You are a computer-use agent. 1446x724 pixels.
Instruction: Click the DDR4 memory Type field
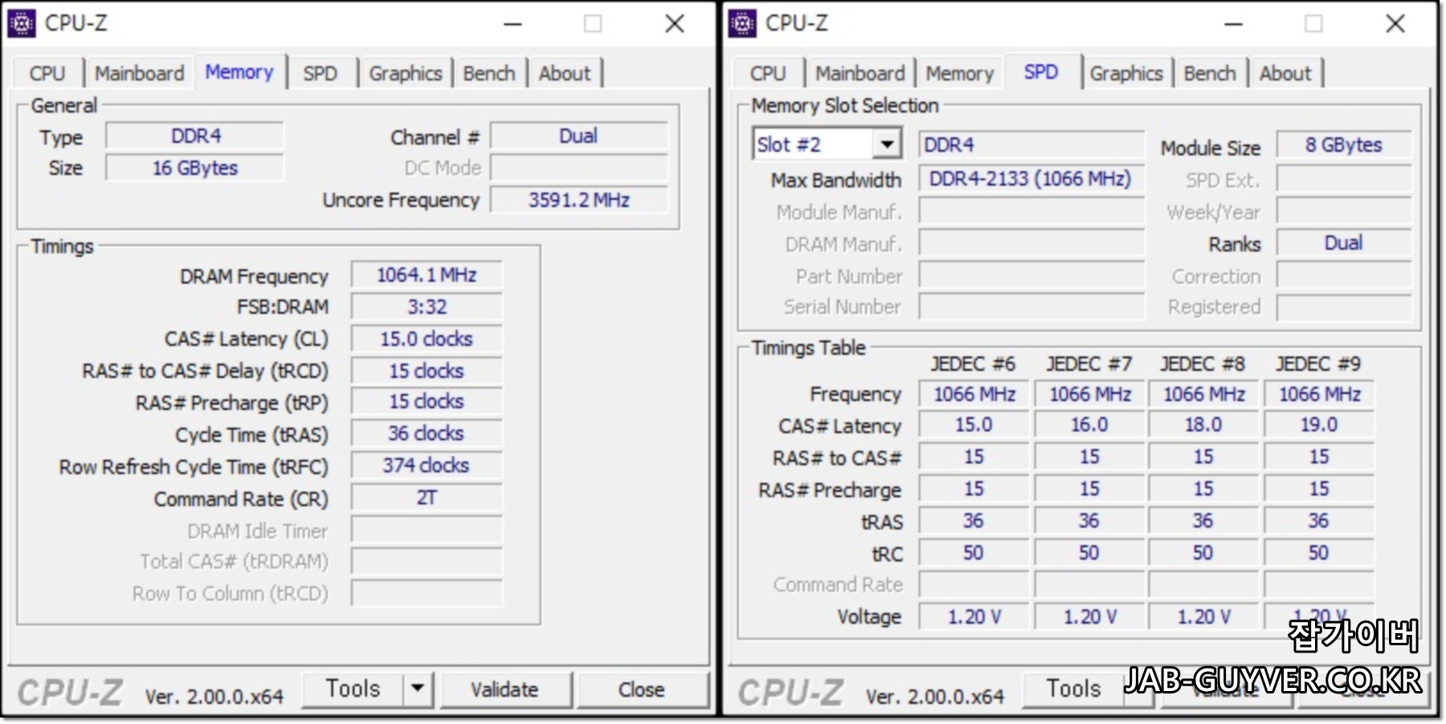coord(195,136)
